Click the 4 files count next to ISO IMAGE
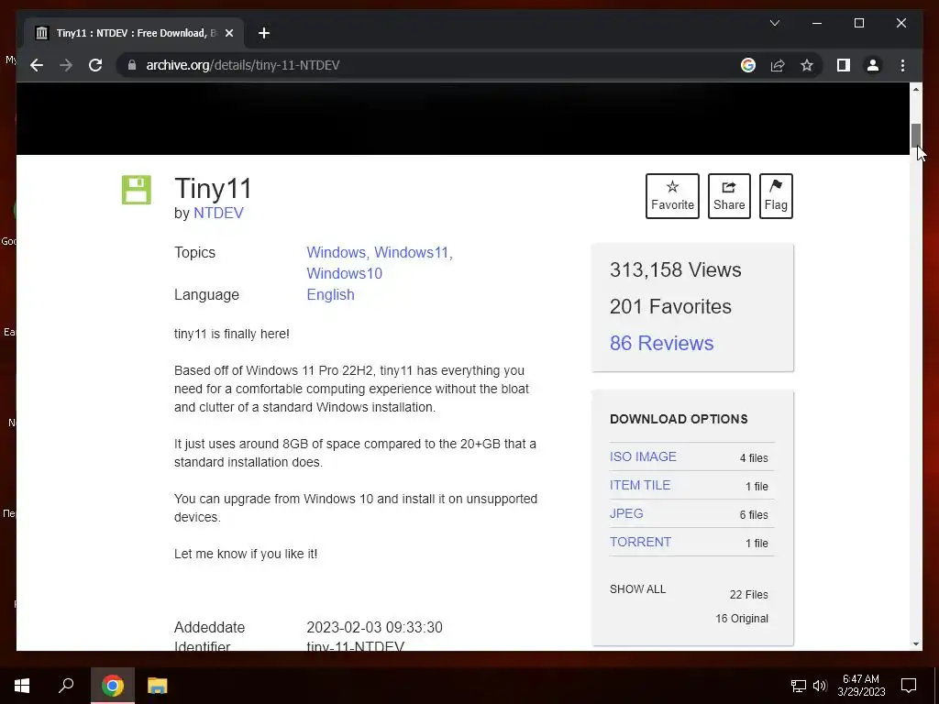 click(754, 458)
